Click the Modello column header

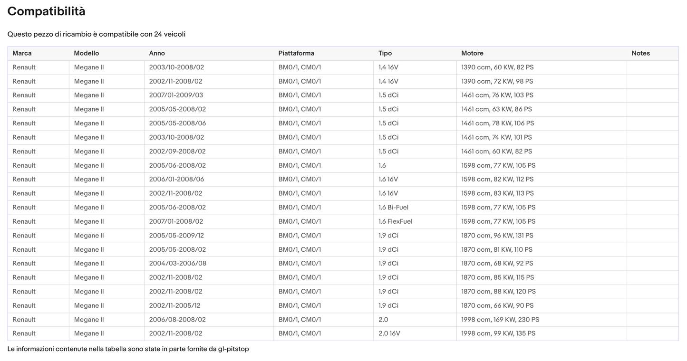[86, 53]
